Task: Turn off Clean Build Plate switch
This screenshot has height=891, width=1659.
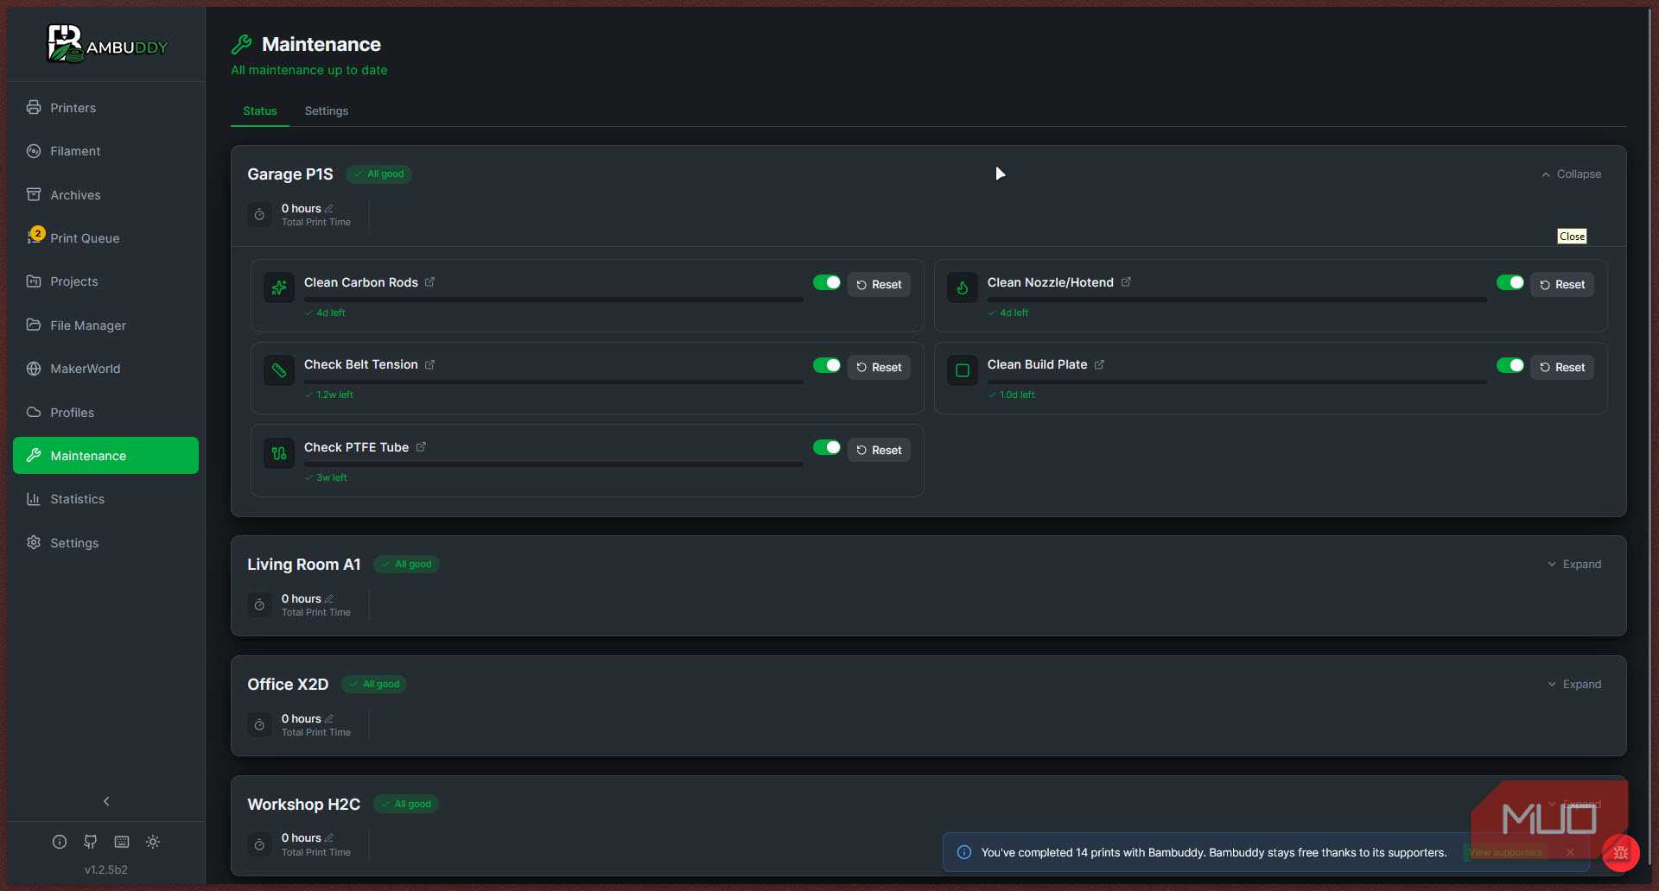Action: tap(1510, 365)
